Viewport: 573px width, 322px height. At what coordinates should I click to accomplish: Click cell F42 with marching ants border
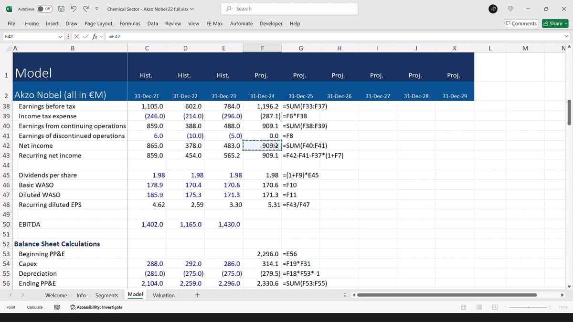click(262, 145)
